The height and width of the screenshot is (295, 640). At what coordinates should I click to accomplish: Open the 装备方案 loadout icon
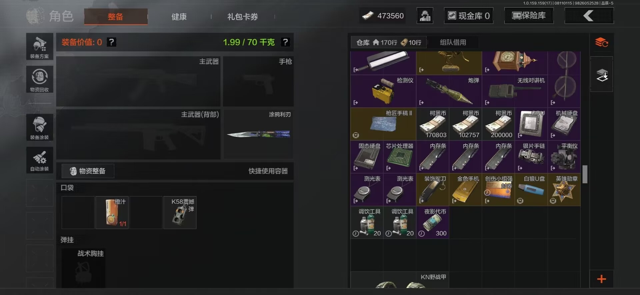40,47
